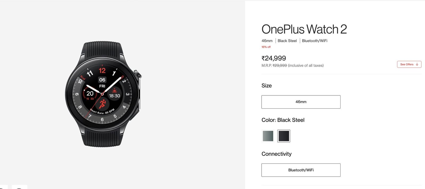Image resolution: width=425 pixels, height=189 pixels.
Task: Open the main watch product image
Action: coord(103,94)
